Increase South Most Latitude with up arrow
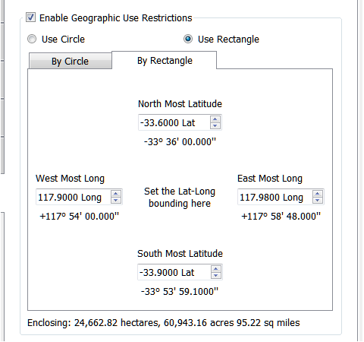 point(215,269)
